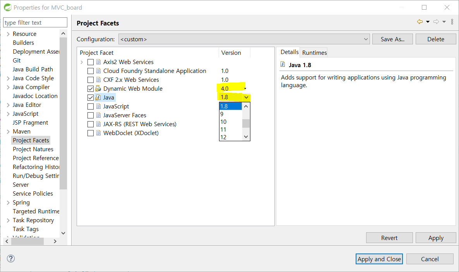Check the Axis2 Web Services checkbox
This screenshot has width=459, height=272.
[x=91, y=62]
